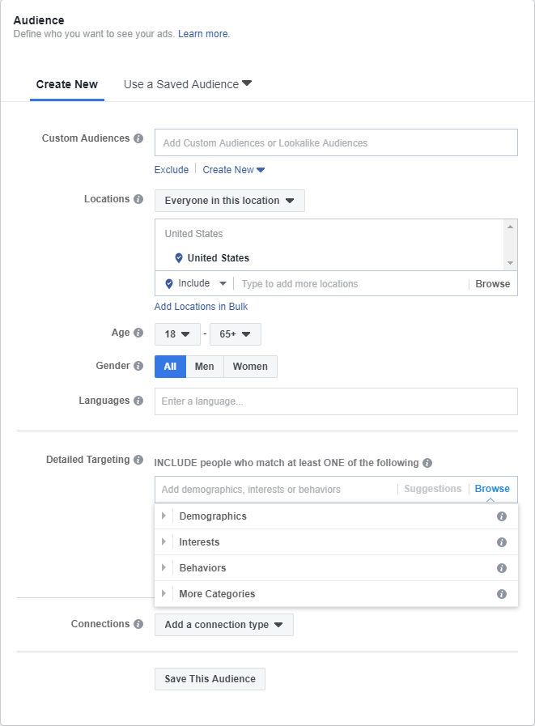The height and width of the screenshot is (726, 535).
Task: Click info icon next to Age
Action: [x=138, y=333]
